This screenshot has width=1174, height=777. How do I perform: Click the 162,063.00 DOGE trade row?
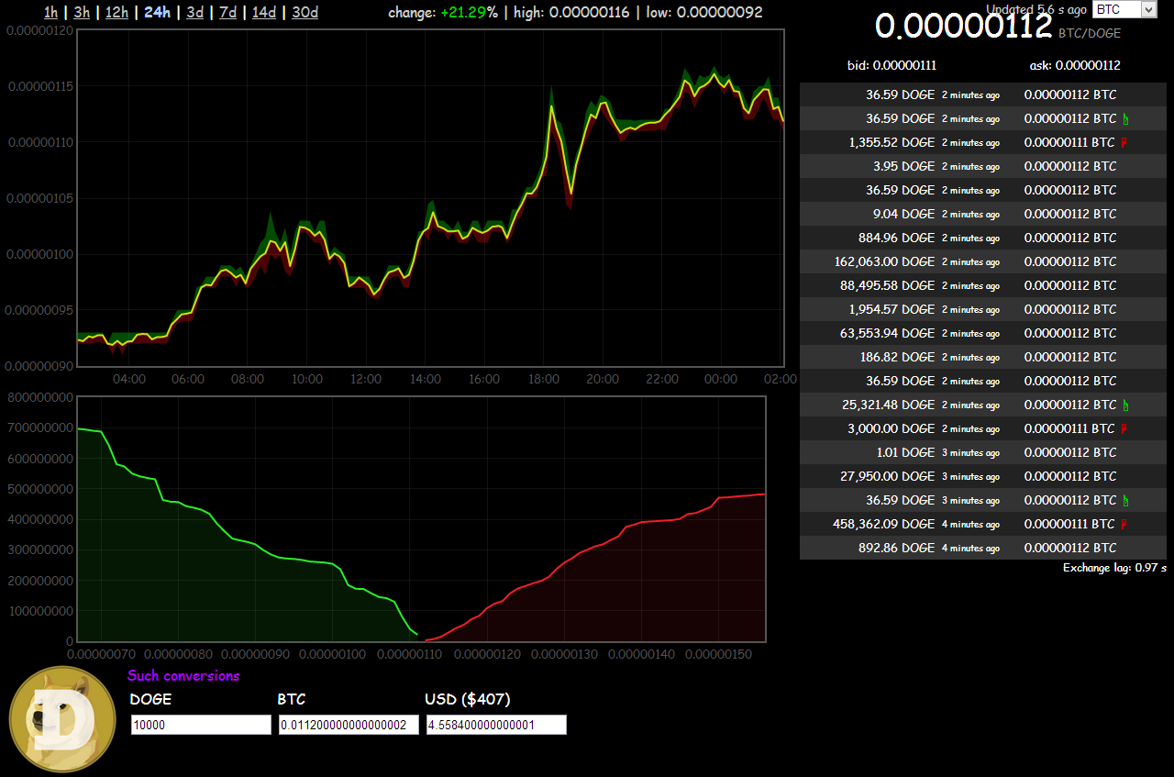[983, 261]
